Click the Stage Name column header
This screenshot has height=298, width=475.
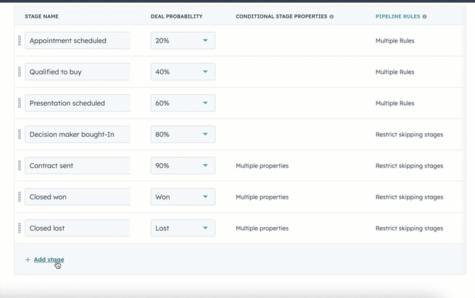[42, 16]
